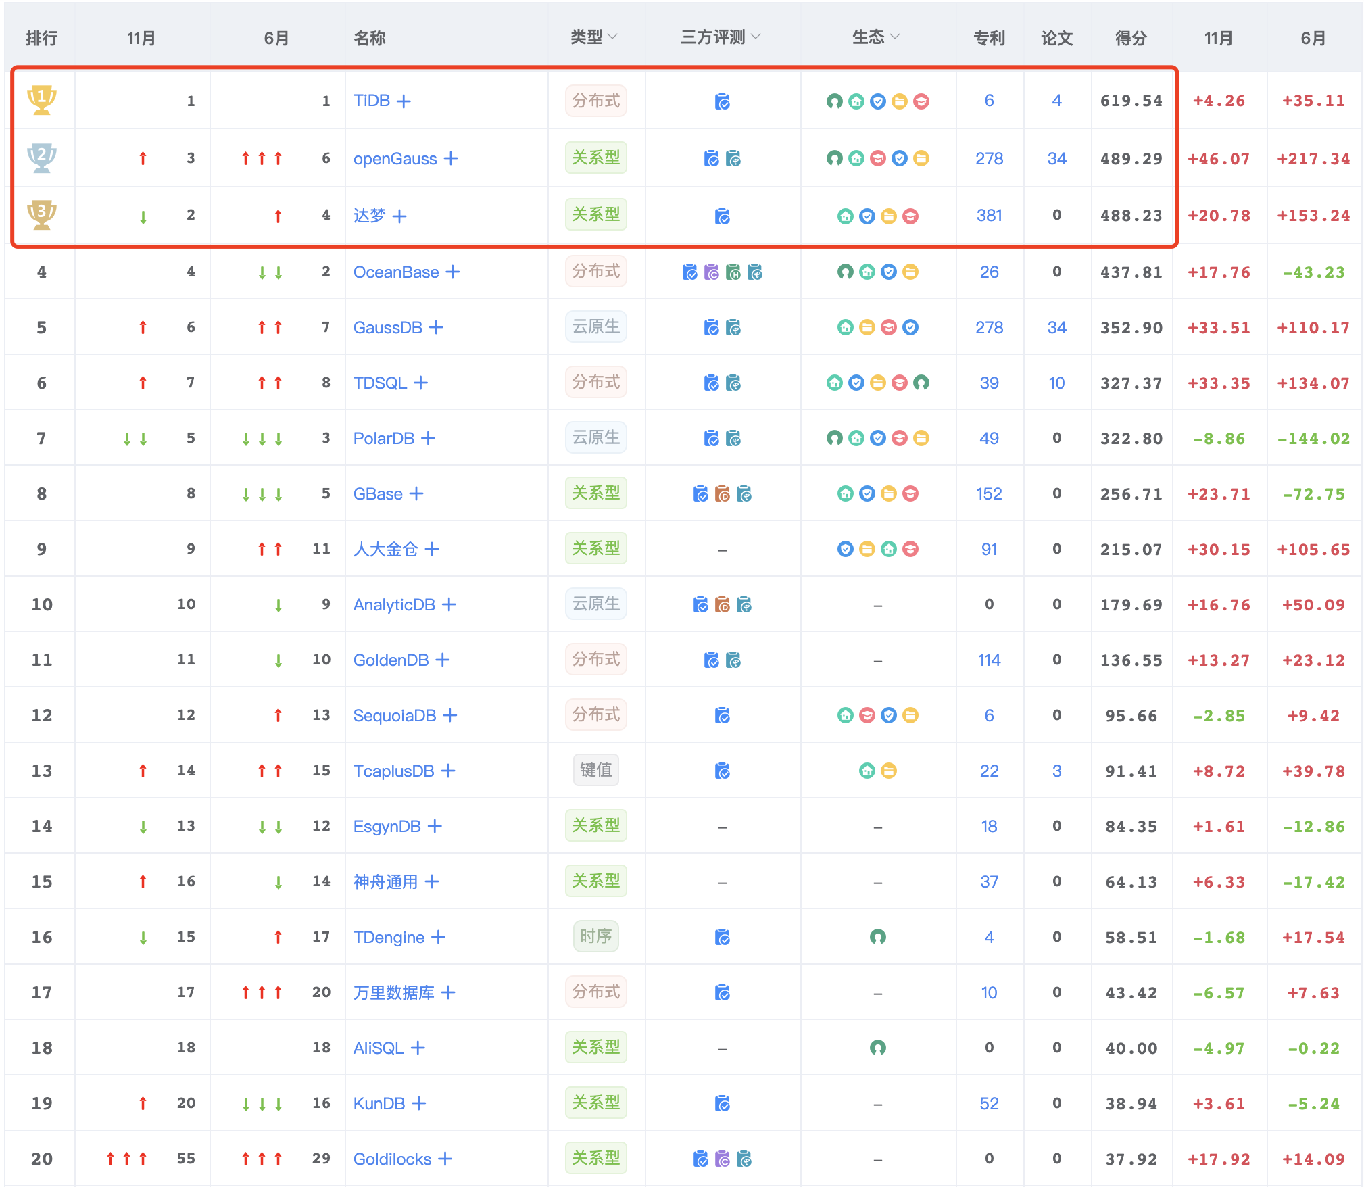Expand the plus icon beside 万里数据库
This screenshot has height=1187, width=1364.
(x=448, y=992)
